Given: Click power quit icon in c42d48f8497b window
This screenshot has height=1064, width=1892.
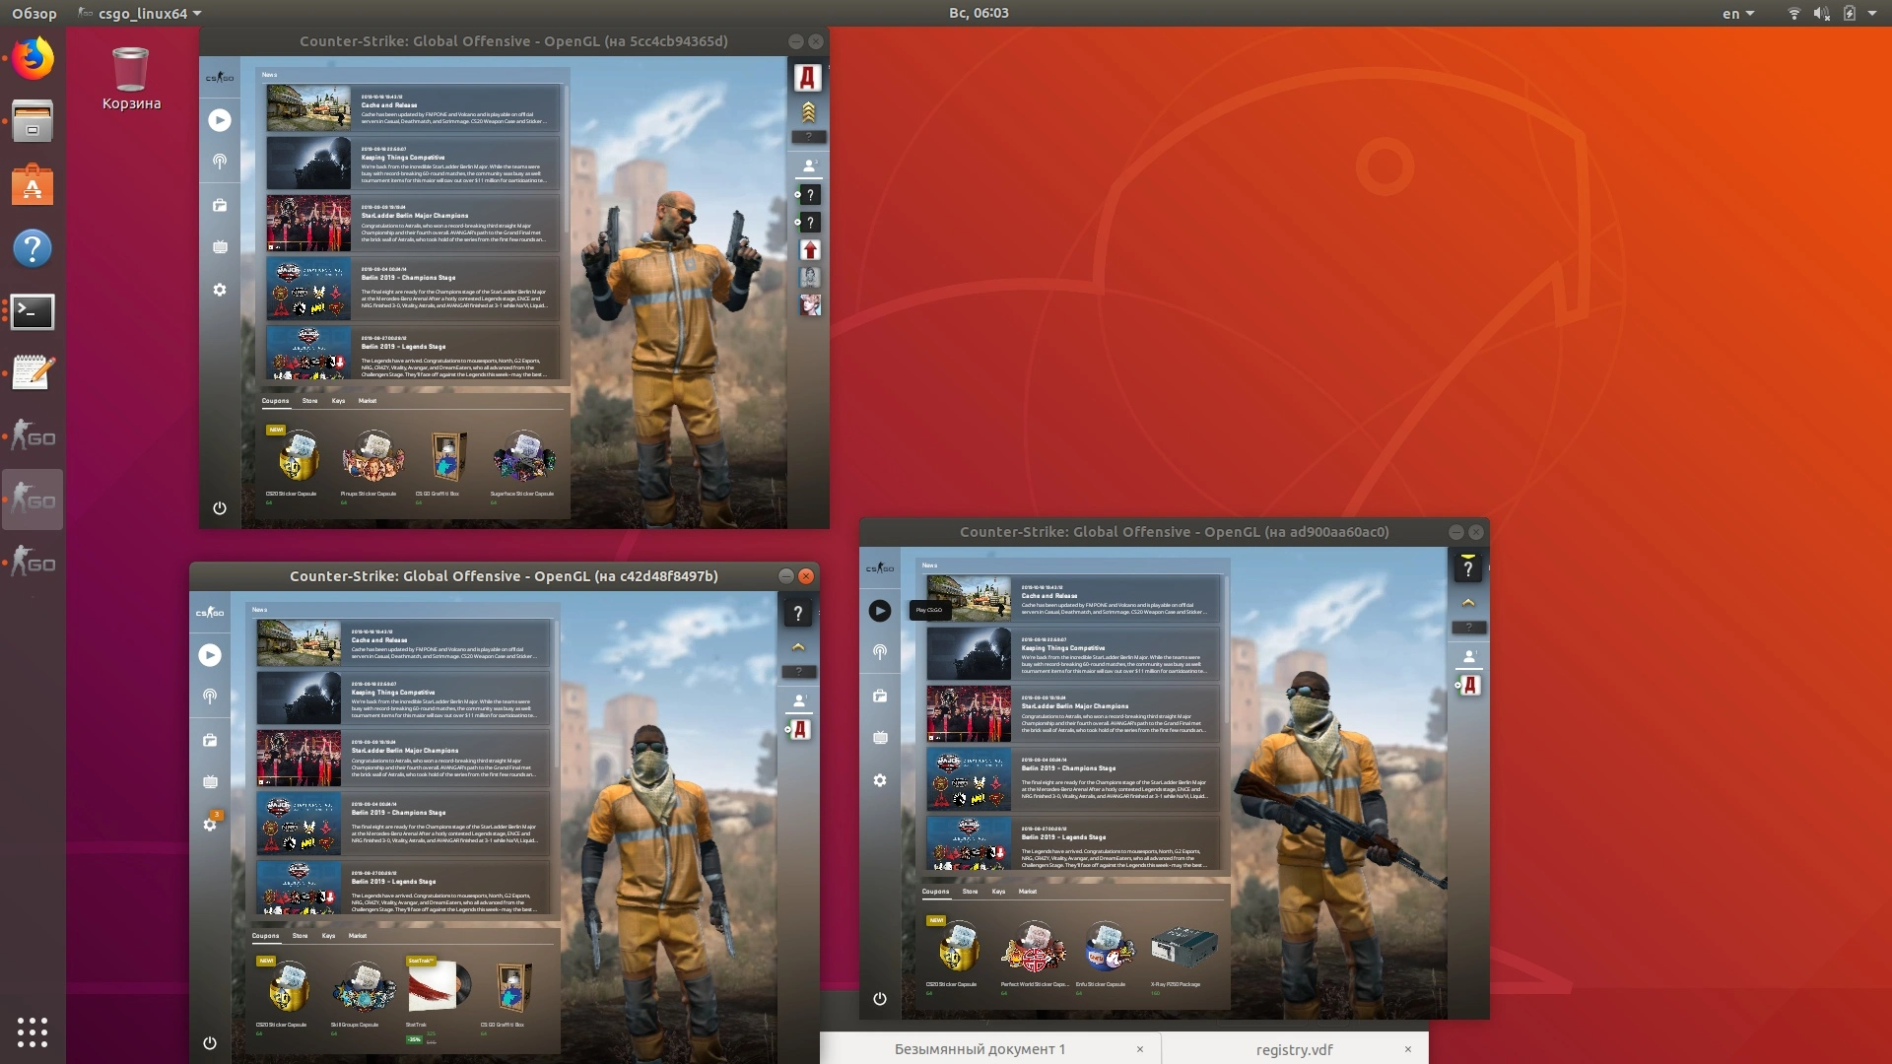Looking at the screenshot, I should 210,1043.
